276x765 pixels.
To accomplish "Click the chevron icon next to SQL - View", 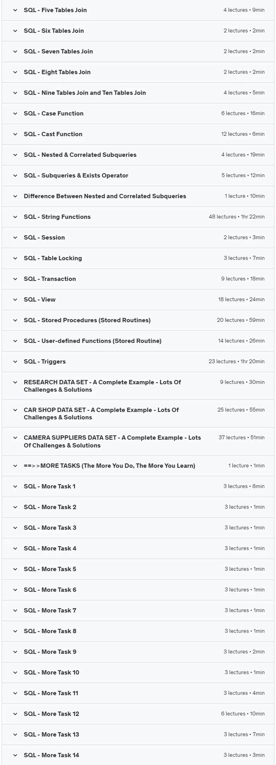I will (15, 300).
